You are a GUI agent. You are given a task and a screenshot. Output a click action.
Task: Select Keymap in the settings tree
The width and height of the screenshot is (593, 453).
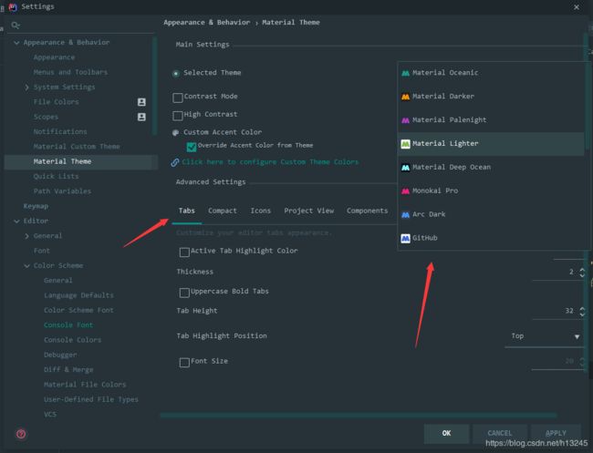[36, 206]
